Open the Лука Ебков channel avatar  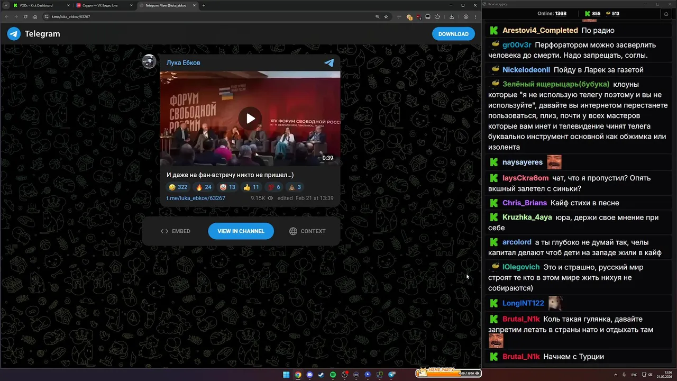(x=149, y=61)
